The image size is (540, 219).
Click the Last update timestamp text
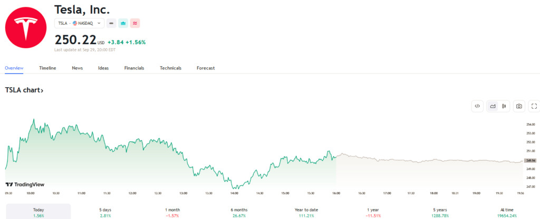click(x=85, y=50)
